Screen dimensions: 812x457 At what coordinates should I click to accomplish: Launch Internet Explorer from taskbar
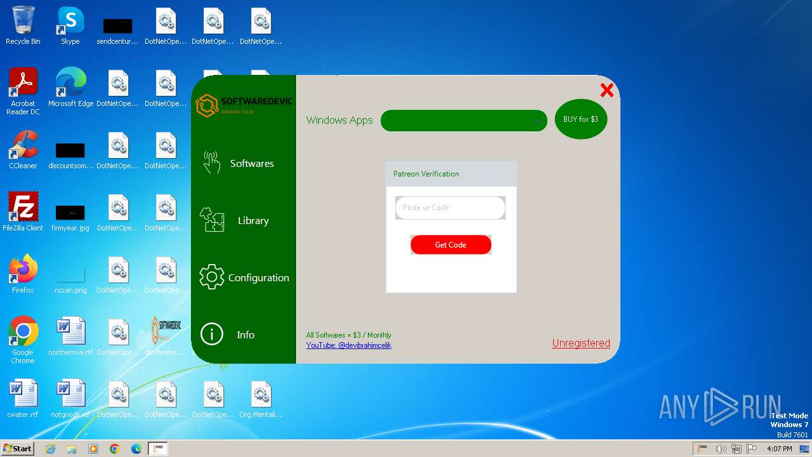[50, 449]
